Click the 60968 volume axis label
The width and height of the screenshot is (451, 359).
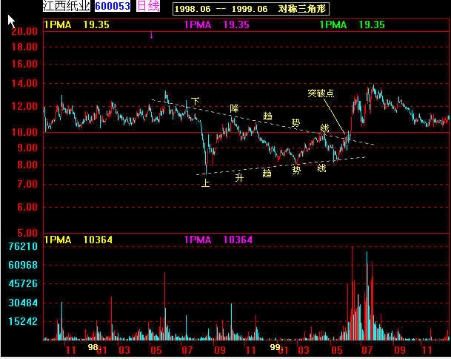(23, 265)
